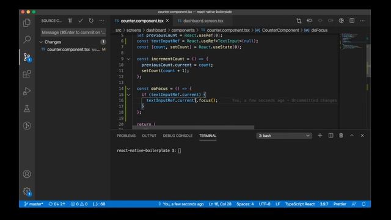Fold incrementCount function at line 9
Screen dimensions: 391x220
tap(129, 59)
